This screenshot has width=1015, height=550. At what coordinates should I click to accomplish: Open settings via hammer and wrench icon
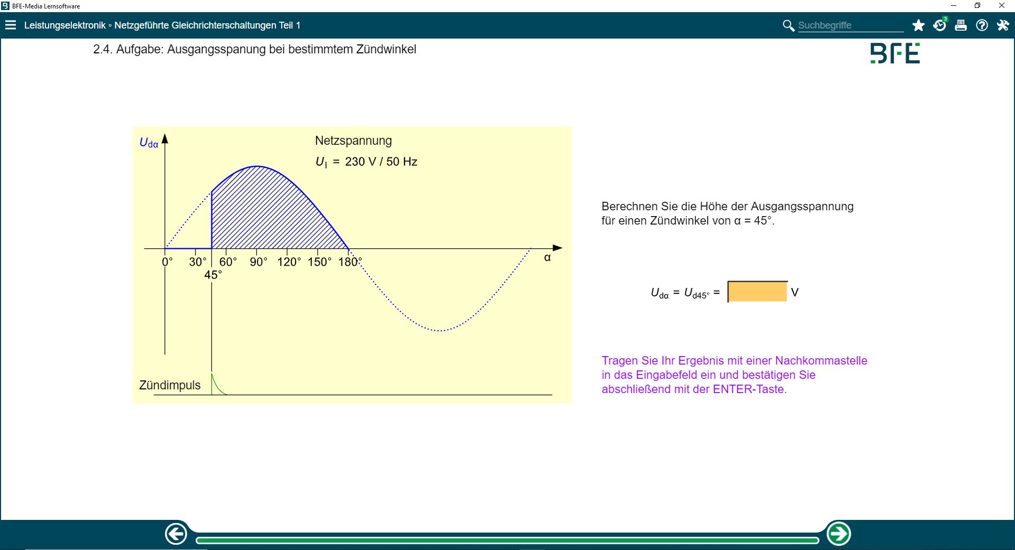click(1003, 25)
